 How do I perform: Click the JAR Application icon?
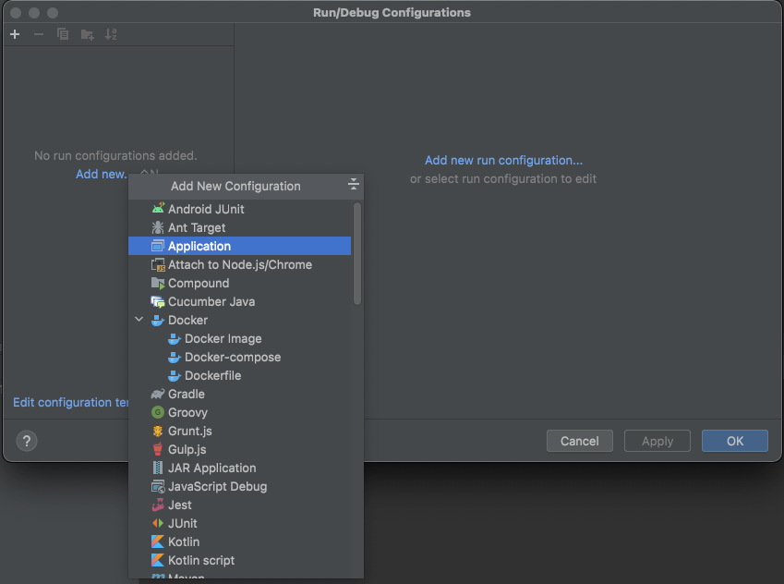tap(158, 468)
